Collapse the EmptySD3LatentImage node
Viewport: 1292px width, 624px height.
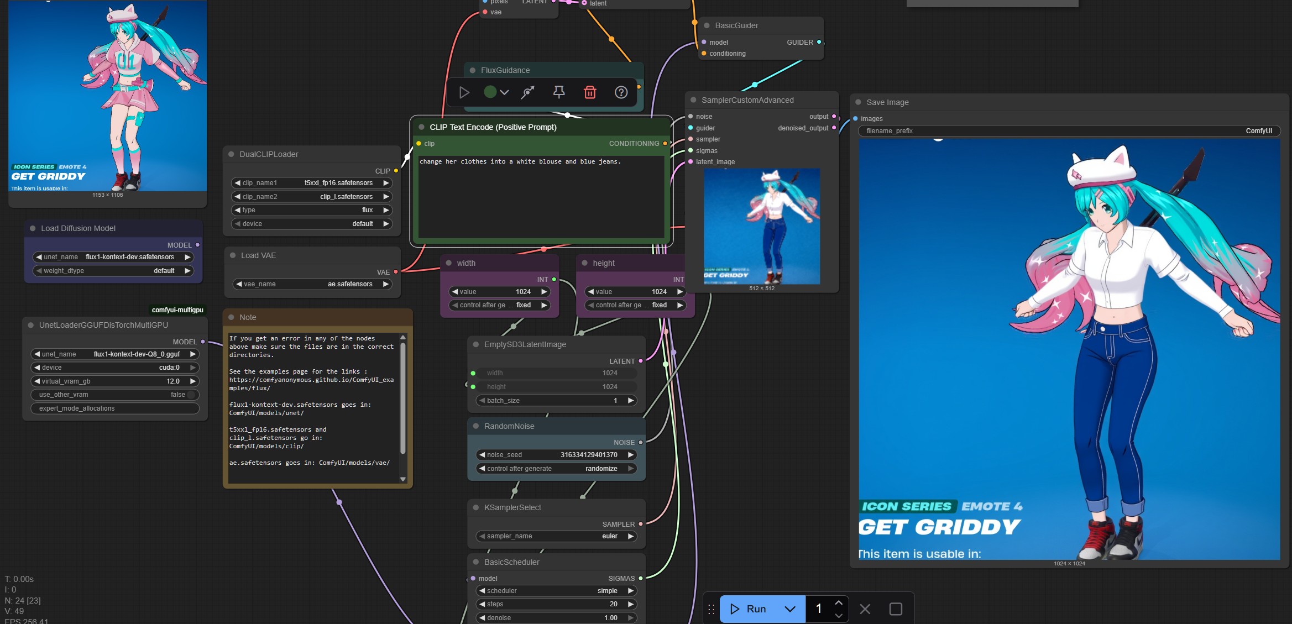point(476,344)
